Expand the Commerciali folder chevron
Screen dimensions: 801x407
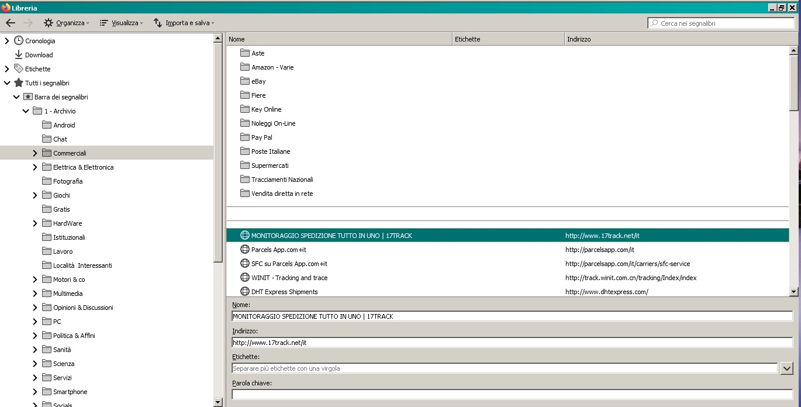click(35, 153)
